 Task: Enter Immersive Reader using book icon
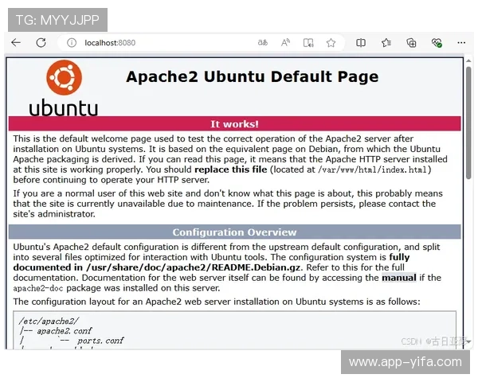(x=308, y=43)
